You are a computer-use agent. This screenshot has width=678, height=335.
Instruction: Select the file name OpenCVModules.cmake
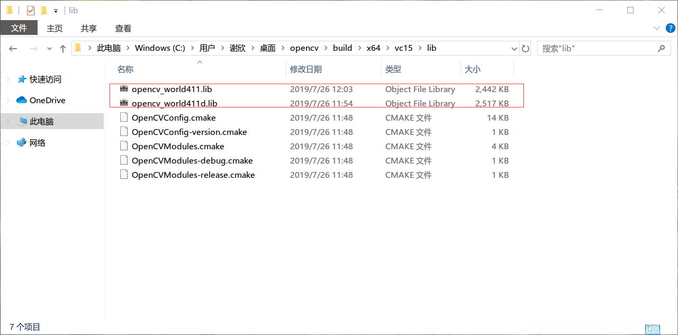pyautogui.click(x=178, y=147)
